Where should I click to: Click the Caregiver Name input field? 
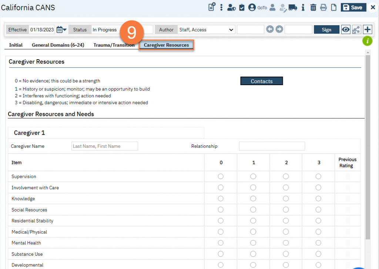point(104,146)
